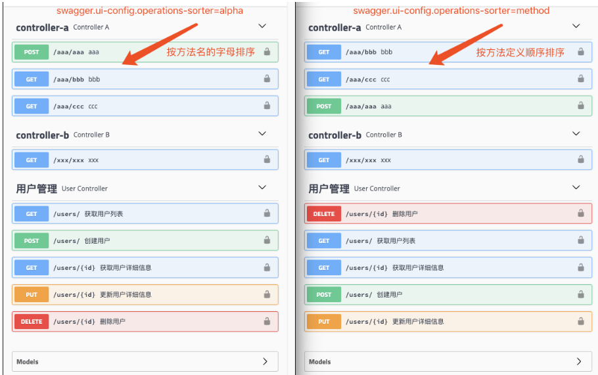Open GET /users/ 获取用户列表 in left panel

point(145,213)
